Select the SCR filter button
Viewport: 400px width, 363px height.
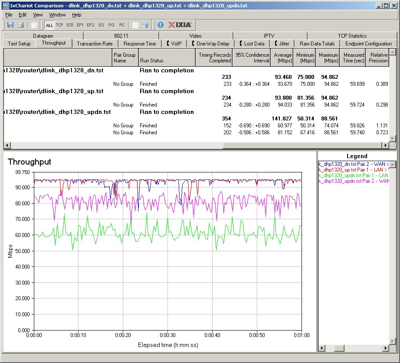coord(70,25)
